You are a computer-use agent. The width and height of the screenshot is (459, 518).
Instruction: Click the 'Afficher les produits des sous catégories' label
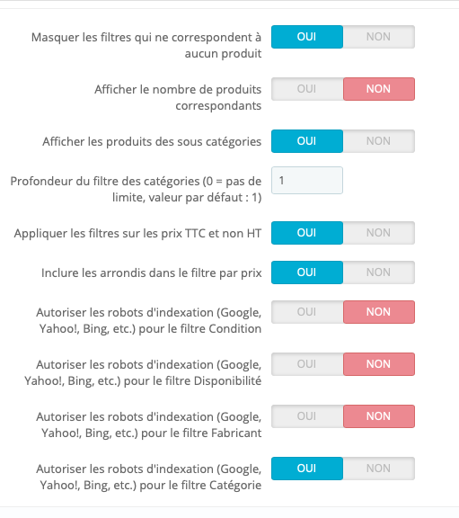[152, 142]
